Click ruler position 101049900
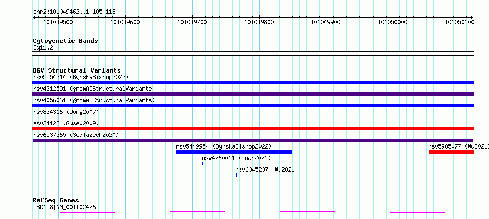The width and height of the screenshot is (489, 219). tap(326, 22)
